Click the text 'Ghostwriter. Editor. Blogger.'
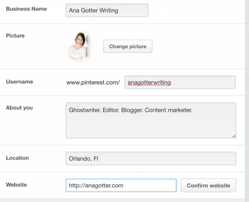This screenshot has height=202, width=249. (106, 110)
